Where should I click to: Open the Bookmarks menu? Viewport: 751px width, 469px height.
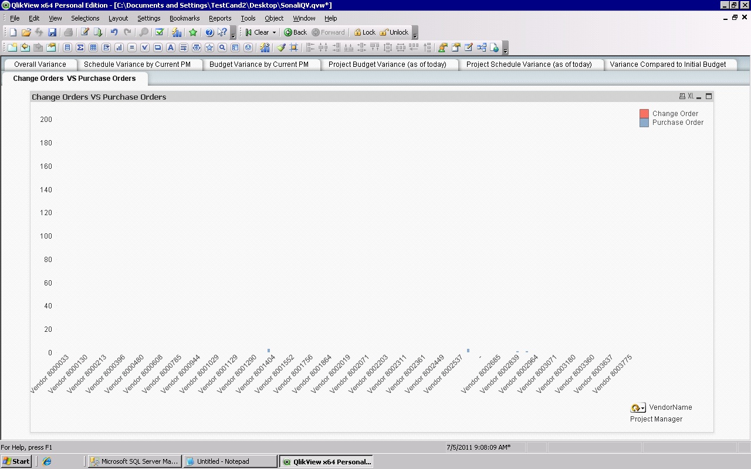click(184, 18)
